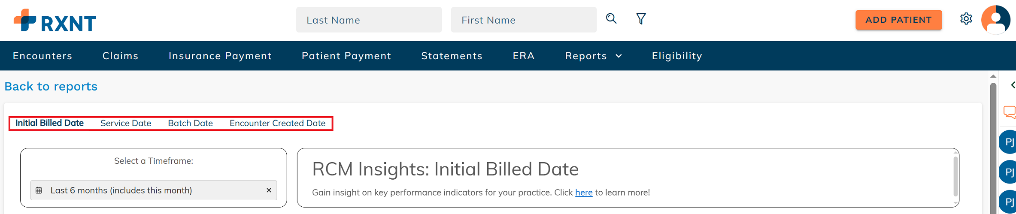Open the filter funnel icon
The width and height of the screenshot is (1016, 214).
pos(641,19)
